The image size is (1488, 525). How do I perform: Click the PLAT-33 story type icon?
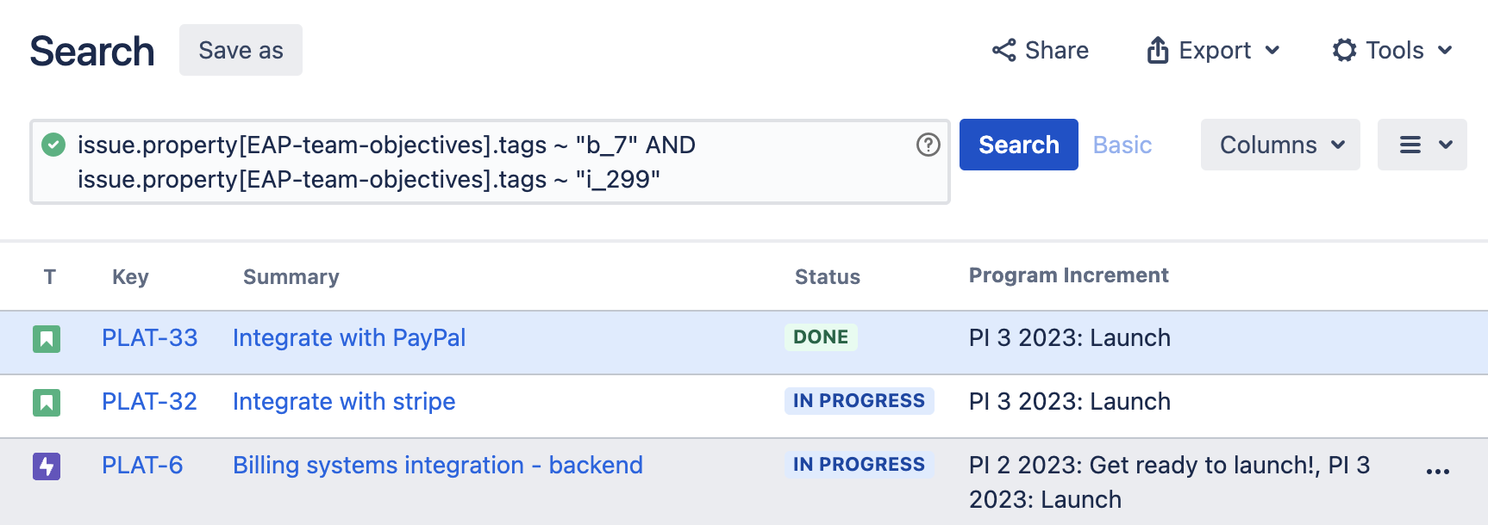coord(47,339)
